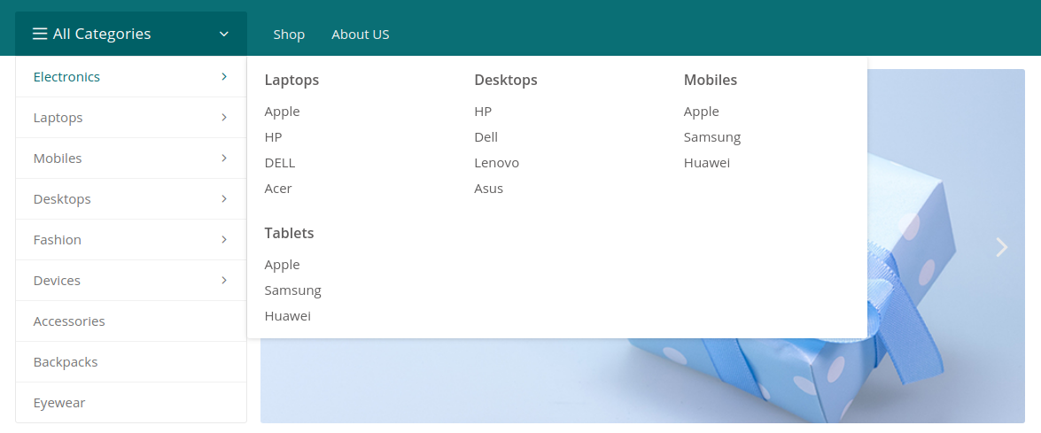Choose Huawei under Tablets
1041x433 pixels.
pyautogui.click(x=287, y=315)
